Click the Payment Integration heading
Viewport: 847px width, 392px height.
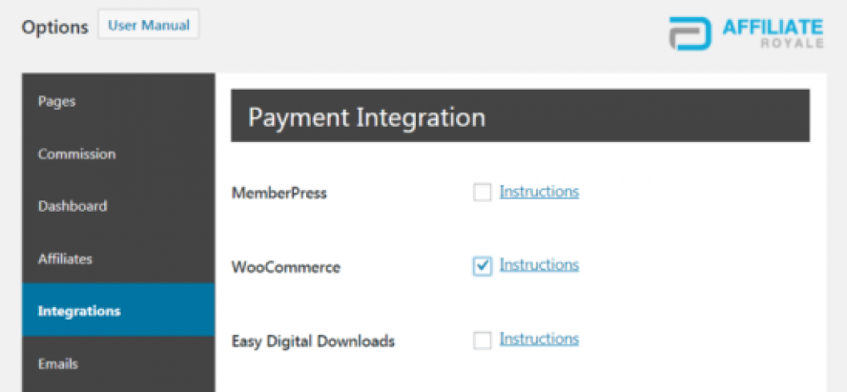pos(367,117)
